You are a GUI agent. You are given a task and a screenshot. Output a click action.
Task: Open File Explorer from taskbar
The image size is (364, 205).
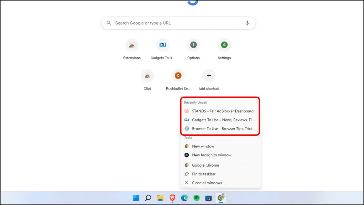tap(160, 198)
